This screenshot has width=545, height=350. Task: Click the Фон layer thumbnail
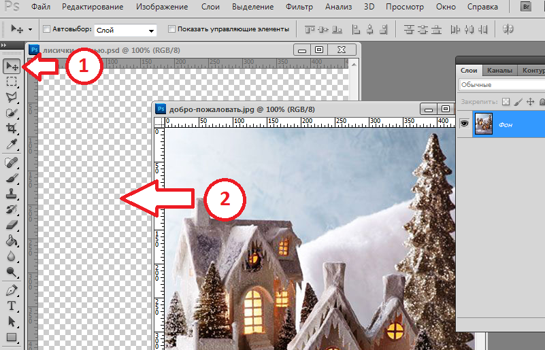click(x=484, y=124)
